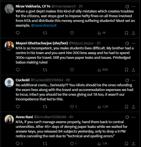This screenshot has width=141, height=147.
Task: View analytics for Mayuri's tweet with 629 views
Action: tap(103, 70)
